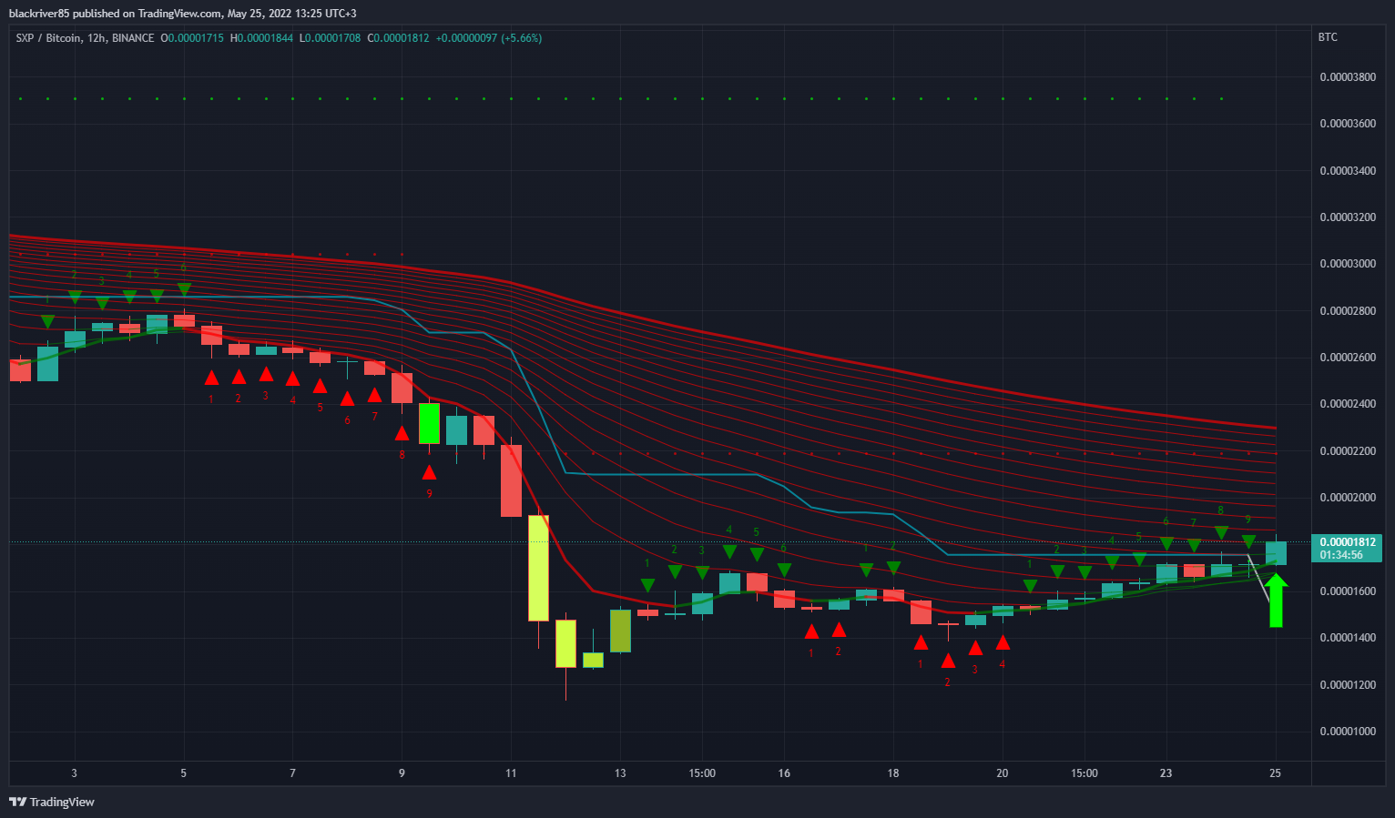Click the +0.00000097 (+5.66%) change text
Screen dimensions: 1395x818
point(489,38)
